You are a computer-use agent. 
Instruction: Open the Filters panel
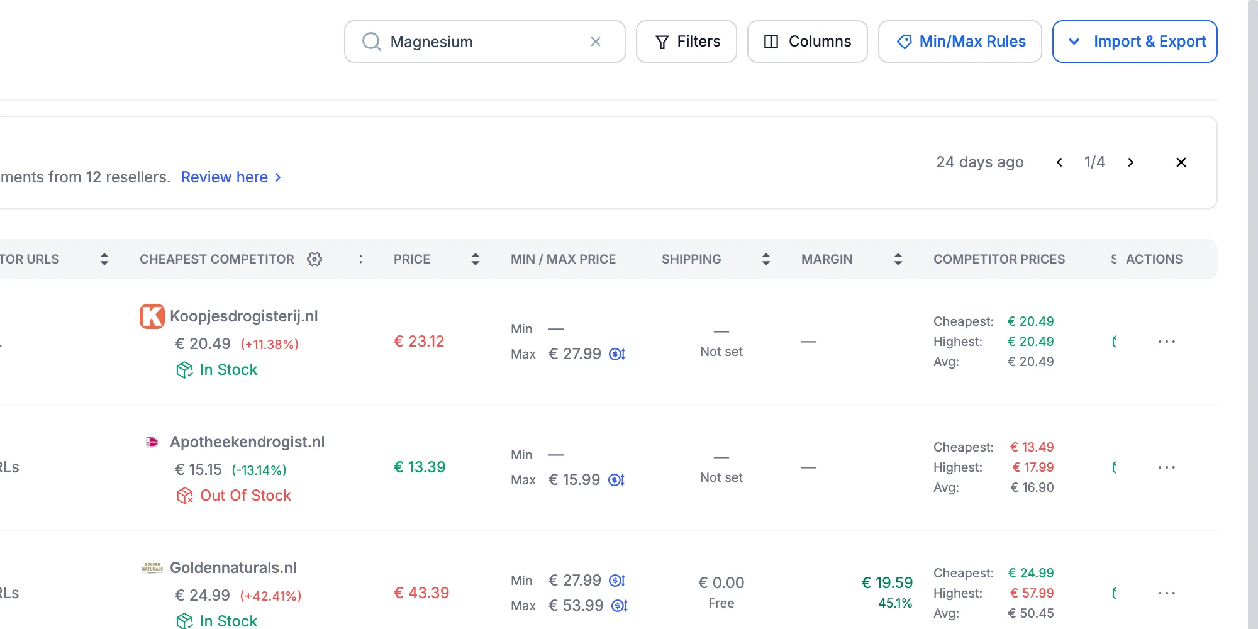[686, 42]
